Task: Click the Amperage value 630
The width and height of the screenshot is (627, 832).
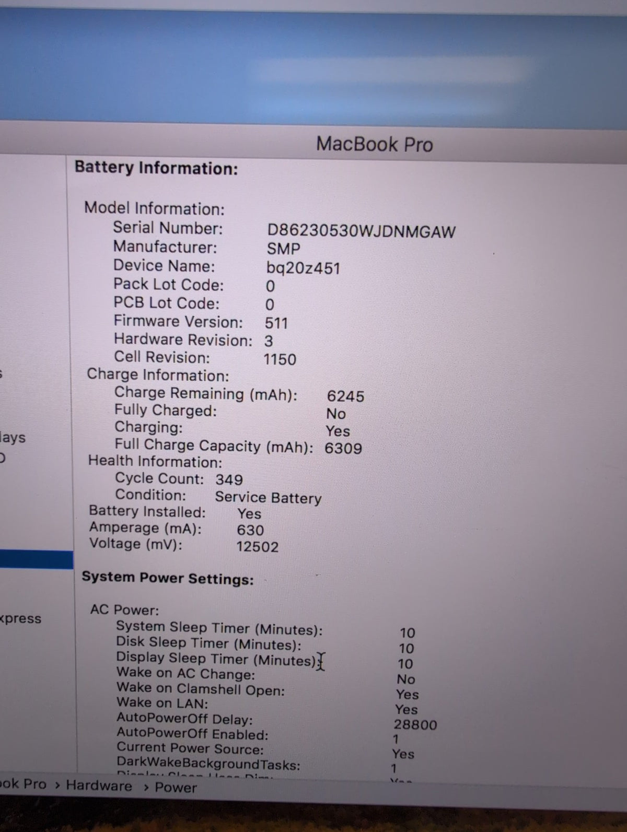Action: coord(250,530)
